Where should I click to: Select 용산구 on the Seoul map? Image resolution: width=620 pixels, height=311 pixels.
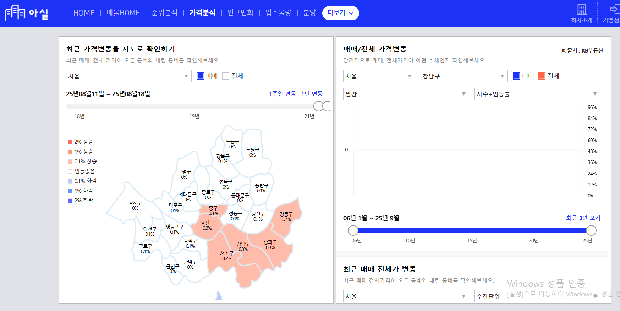pos(207,225)
